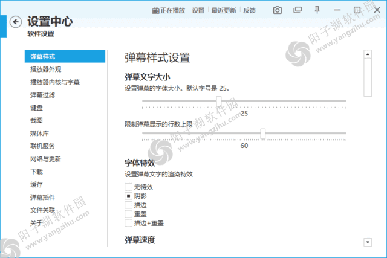Screen dimensions: 387x258
Task: Open 最近更新 in the top bar
Action: [224, 10]
